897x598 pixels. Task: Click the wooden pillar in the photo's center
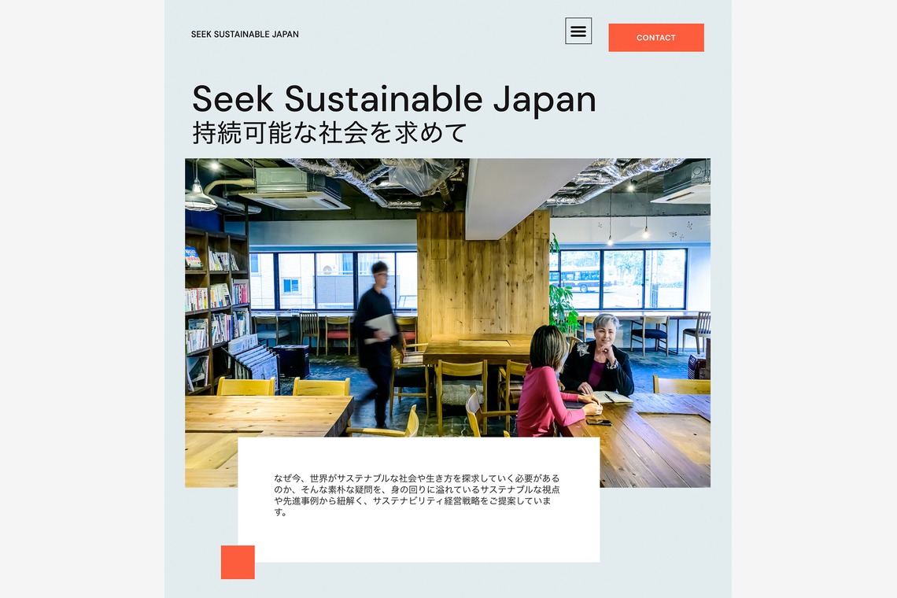point(482,273)
